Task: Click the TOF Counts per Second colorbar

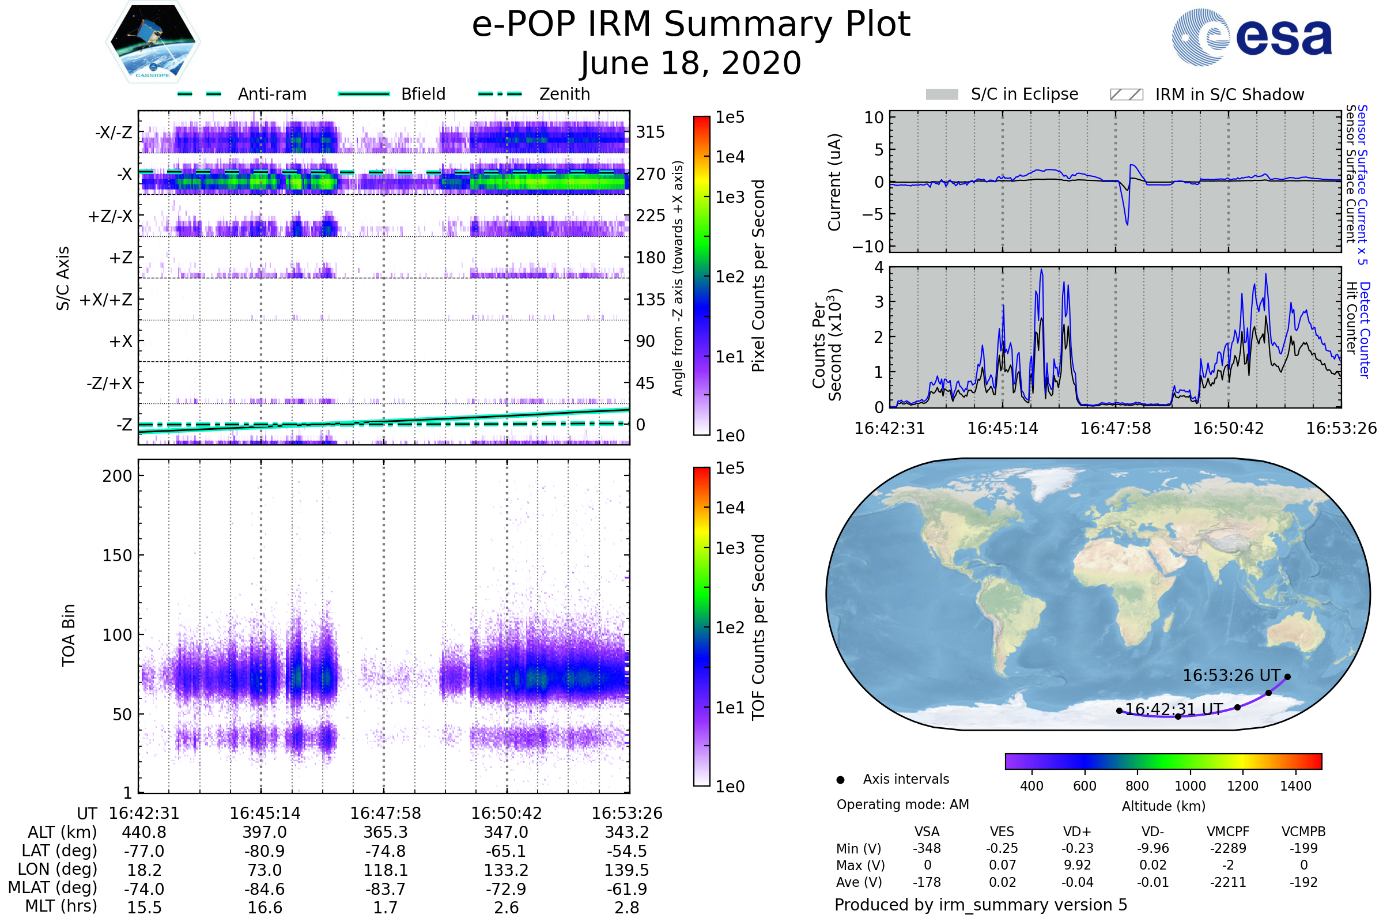Action: [701, 626]
